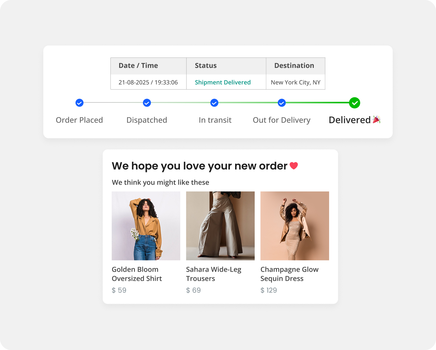Open Golden Bloom Oversized Shirt photo

point(146,226)
